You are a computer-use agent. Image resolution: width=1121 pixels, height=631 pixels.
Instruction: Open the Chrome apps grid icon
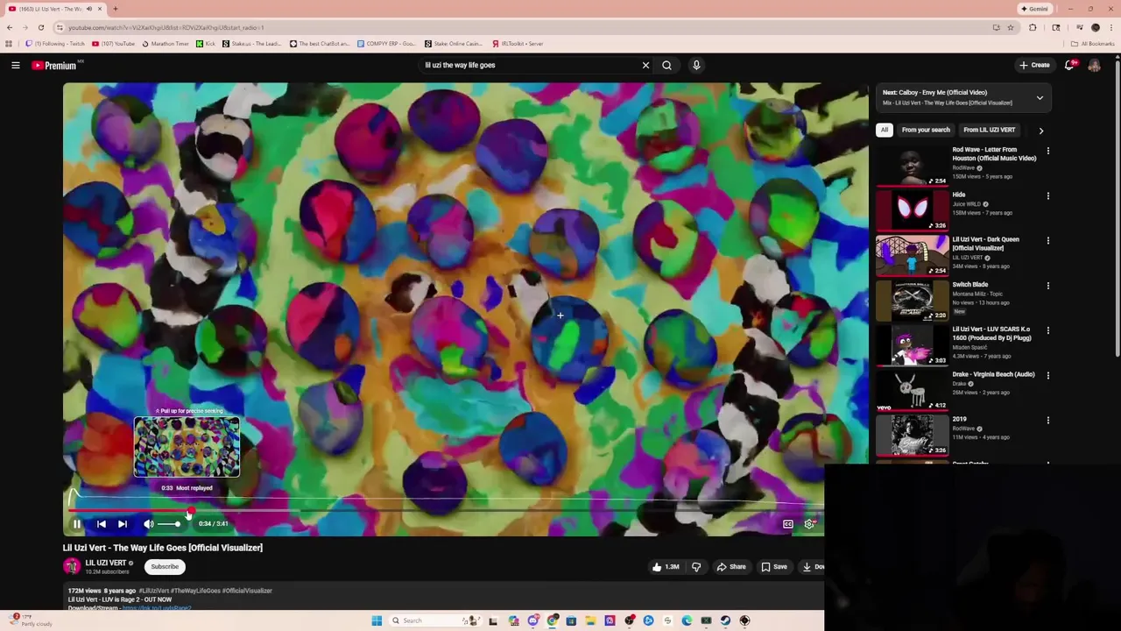pos(9,43)
